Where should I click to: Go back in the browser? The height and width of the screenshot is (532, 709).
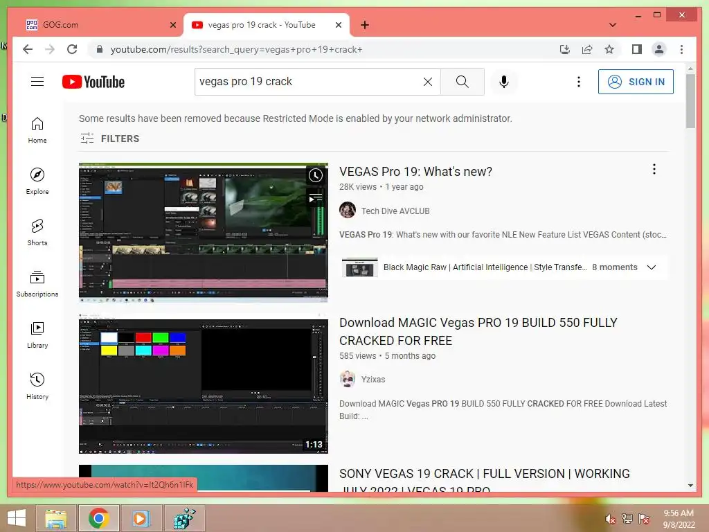(x=28, y=49)
